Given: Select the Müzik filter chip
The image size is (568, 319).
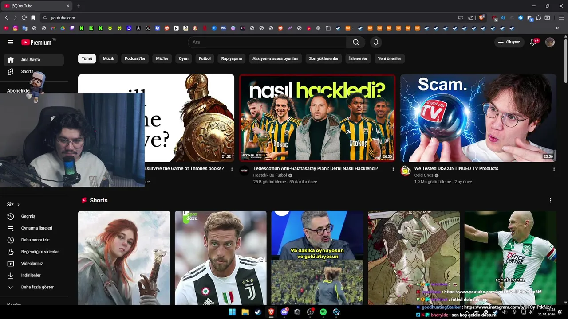Looking at the screenshot, I should point(108,58).
